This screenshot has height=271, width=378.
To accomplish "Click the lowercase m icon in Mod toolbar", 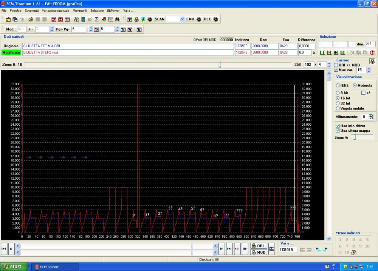I will (x=123, y=29).
